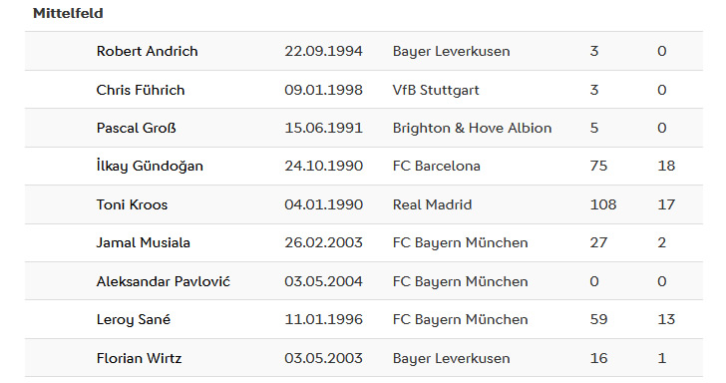Click birthdate 04.01.1990 of Kroos
The width and height of the screenshot is (726, 383).
tap(324, 204)
